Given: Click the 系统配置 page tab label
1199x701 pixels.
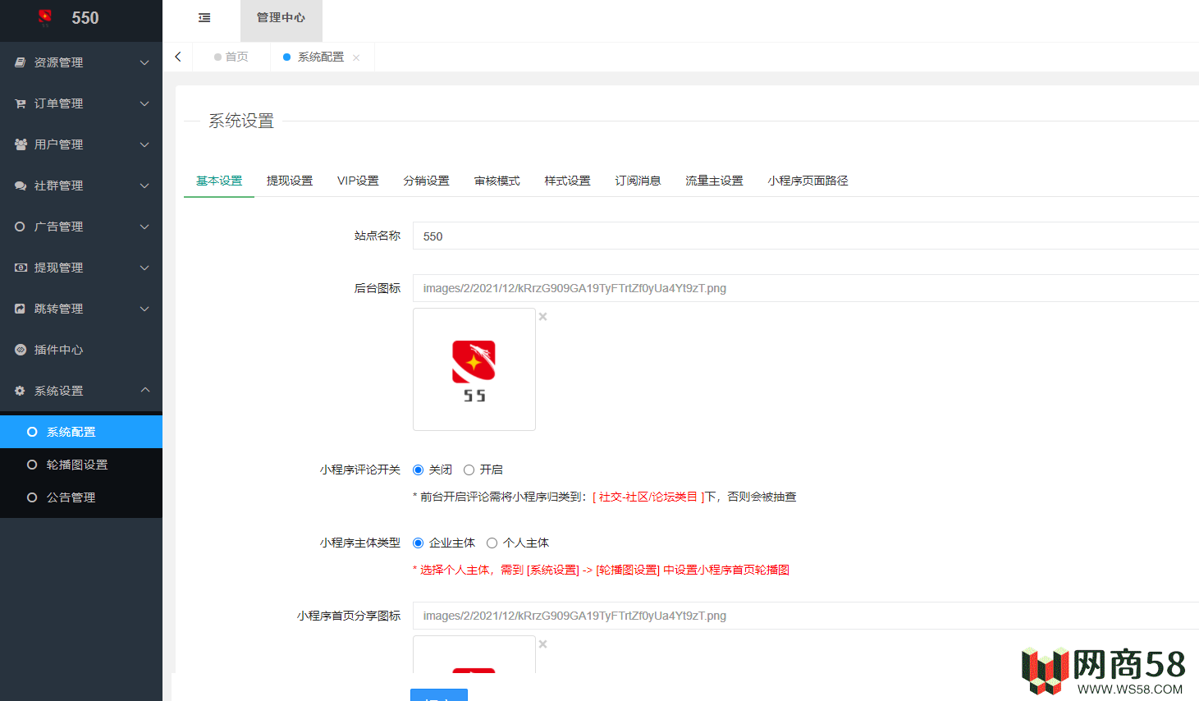Looking at the screenshot, I should tap(321, 57).
